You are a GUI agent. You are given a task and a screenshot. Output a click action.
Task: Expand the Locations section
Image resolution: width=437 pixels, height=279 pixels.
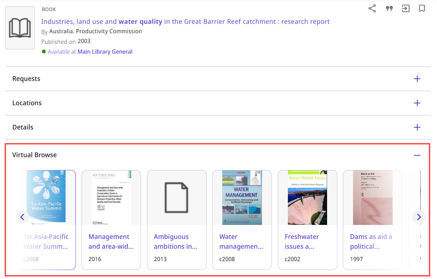pyautogui.click(x=417, y=103)
